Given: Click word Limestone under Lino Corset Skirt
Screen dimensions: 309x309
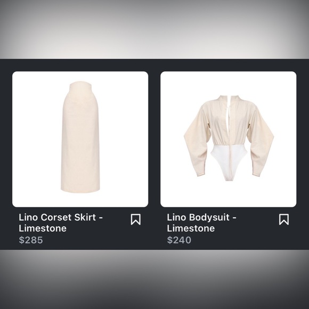Looking at the screenshot, I should pyautogui.click(x=43, y=229).
